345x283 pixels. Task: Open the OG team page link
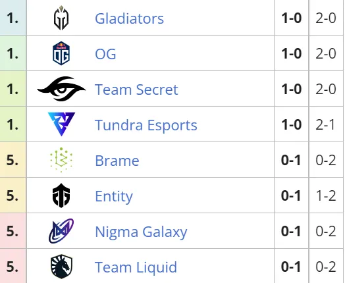tap(105, 54)
